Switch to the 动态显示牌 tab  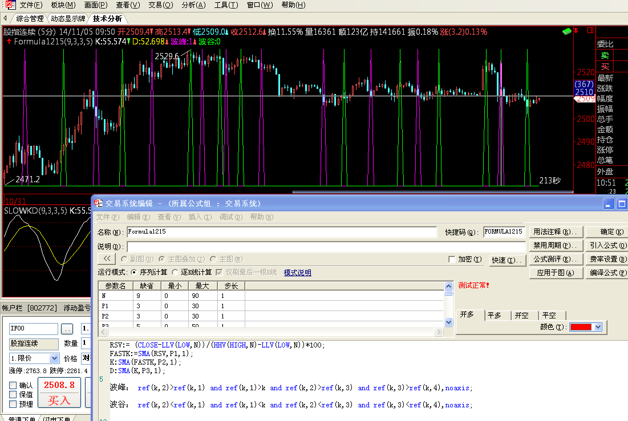(68, 19)
